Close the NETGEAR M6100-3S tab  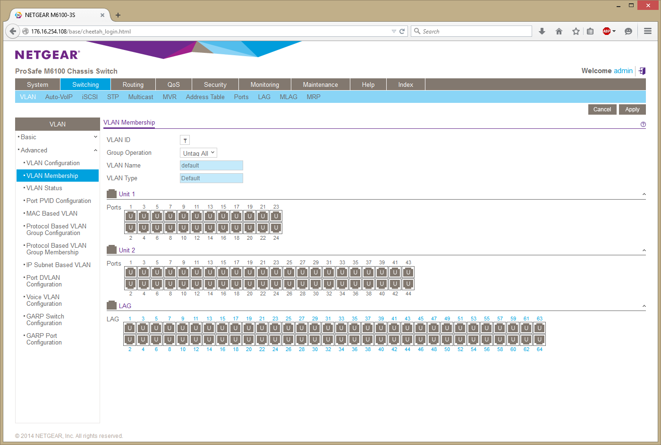(102, 15)
